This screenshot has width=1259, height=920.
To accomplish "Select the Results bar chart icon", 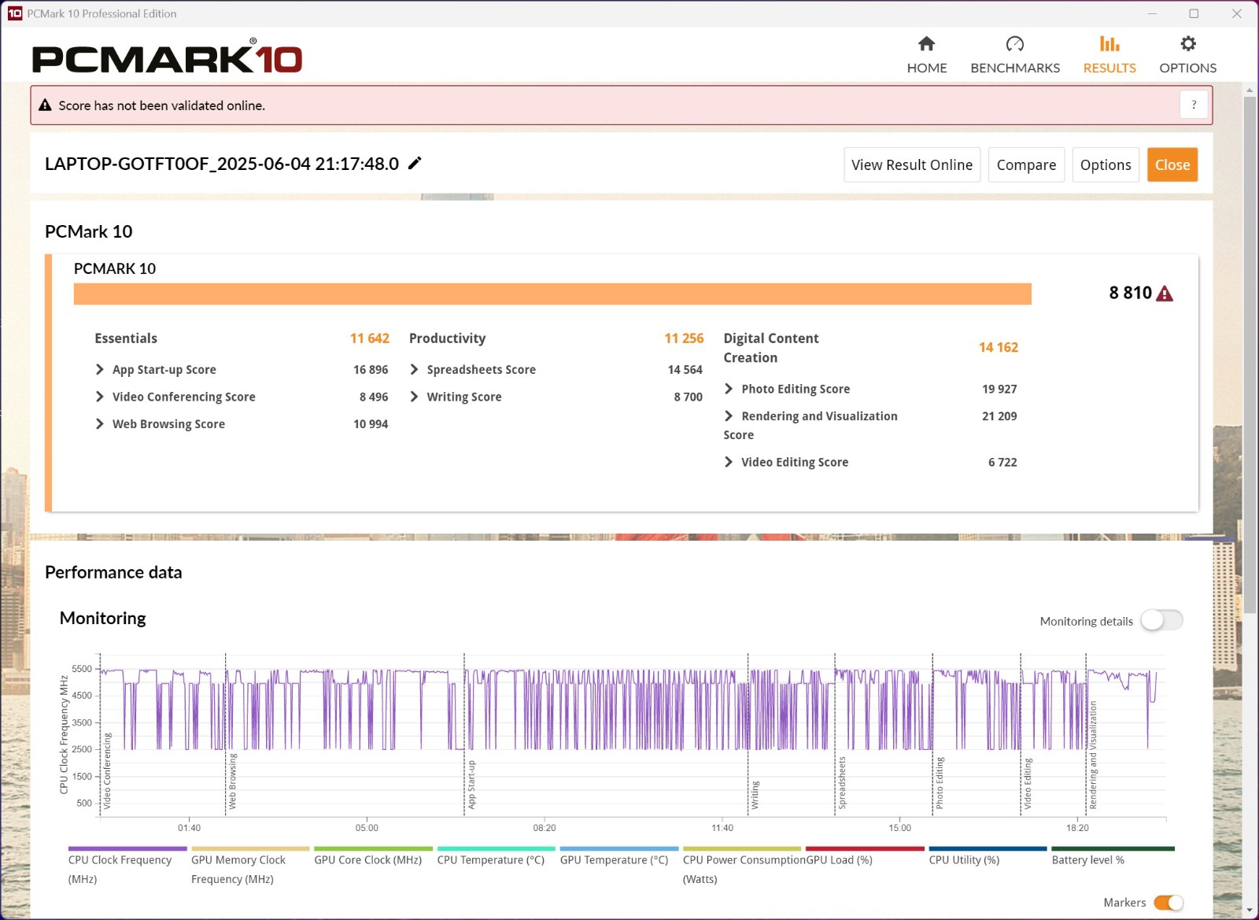I will (1109, 43).
